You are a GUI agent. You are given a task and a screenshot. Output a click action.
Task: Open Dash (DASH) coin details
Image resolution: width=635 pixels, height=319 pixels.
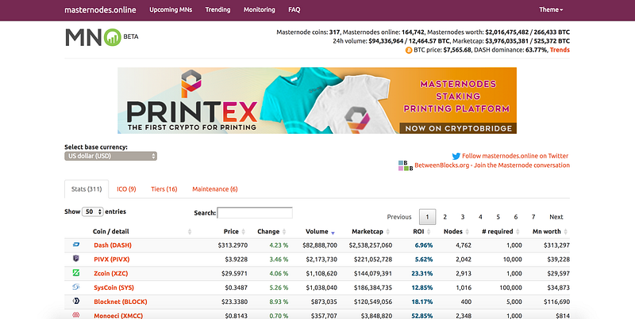113,245
